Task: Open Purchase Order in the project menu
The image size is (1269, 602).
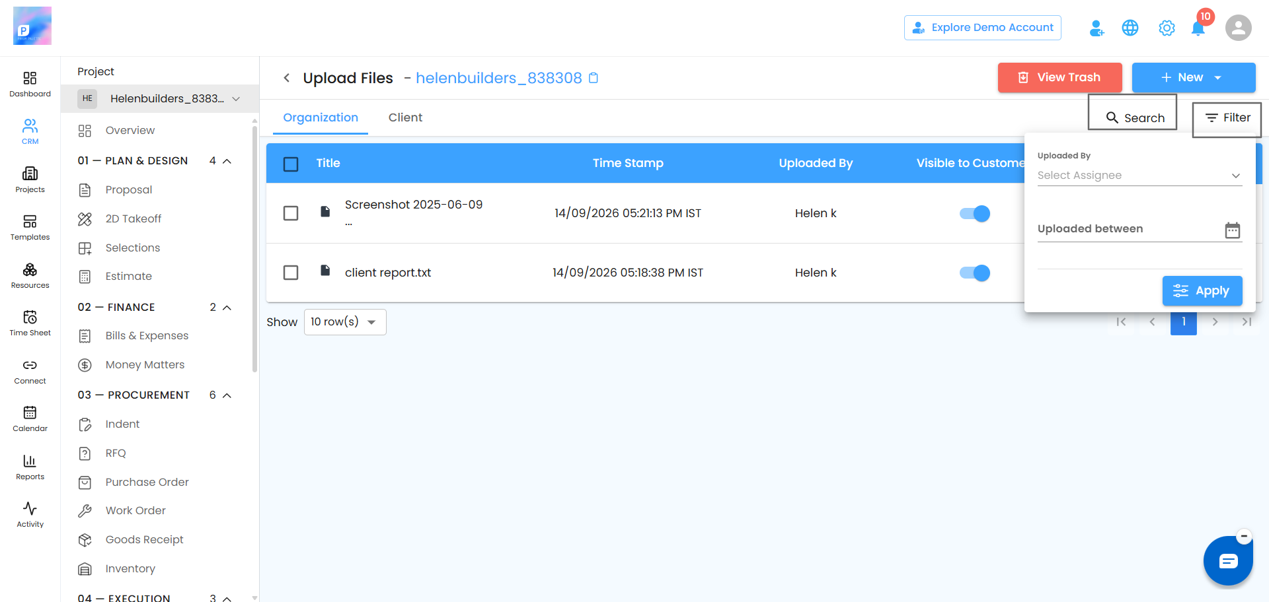Action: pyautogui.click(x=147, y=483)
